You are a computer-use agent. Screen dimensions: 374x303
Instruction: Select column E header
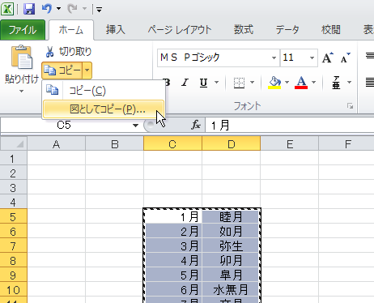click(290, 143)
